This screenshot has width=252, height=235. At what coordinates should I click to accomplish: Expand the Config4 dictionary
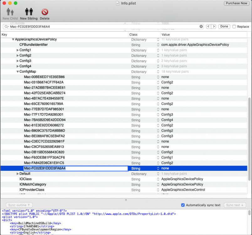(x=18, y=66)
